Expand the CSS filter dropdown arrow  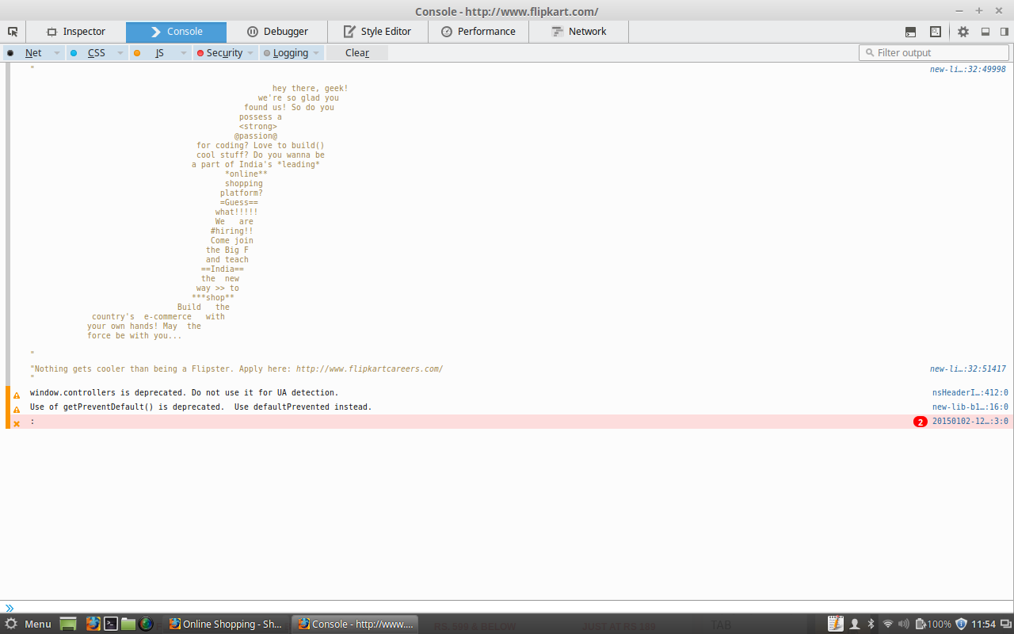pyautogui.click(x=120, y=52)
